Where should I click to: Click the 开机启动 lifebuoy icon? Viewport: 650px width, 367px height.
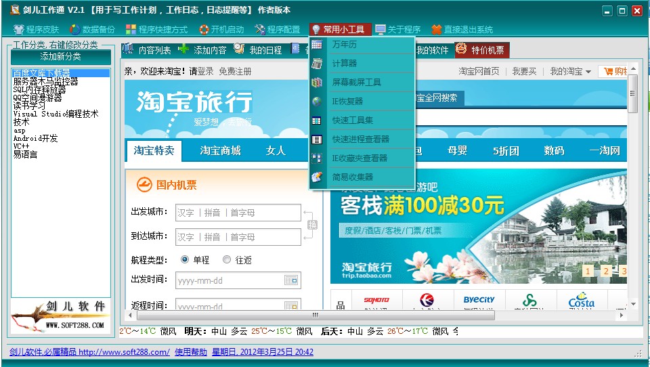204,29
